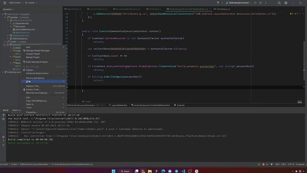
Task: Open Search Everywhere magnifier
Action: (279, 3)
